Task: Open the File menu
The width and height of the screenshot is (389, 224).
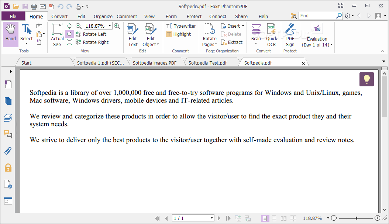Action: (13, 16)
